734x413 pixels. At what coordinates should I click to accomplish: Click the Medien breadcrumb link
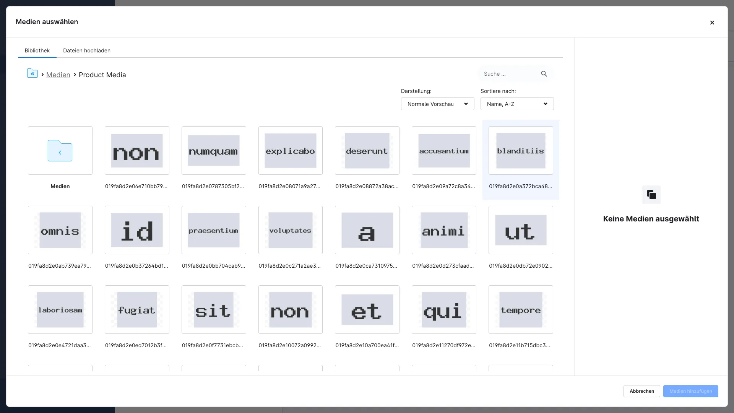58,75
